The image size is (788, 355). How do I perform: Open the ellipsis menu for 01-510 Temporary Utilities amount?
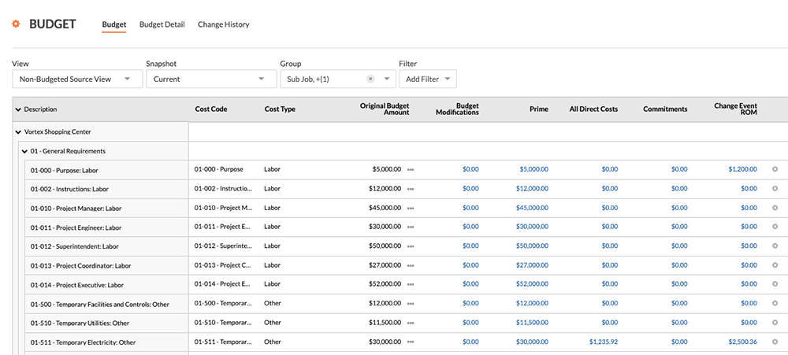pos(411,323)
